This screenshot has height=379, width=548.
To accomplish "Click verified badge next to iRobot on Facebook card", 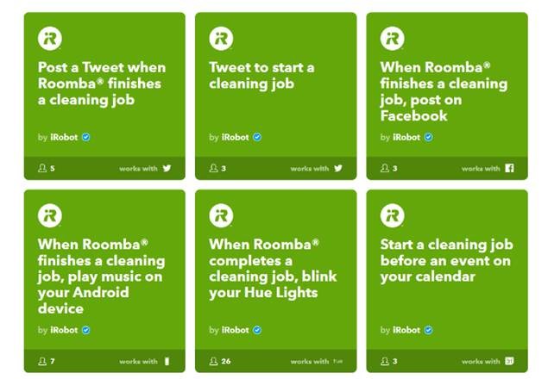I will click(x=428, y=137).
